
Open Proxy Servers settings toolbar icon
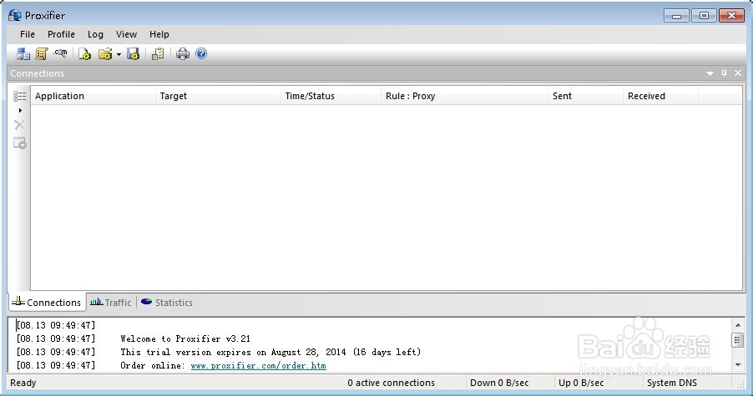pos(23,53)
